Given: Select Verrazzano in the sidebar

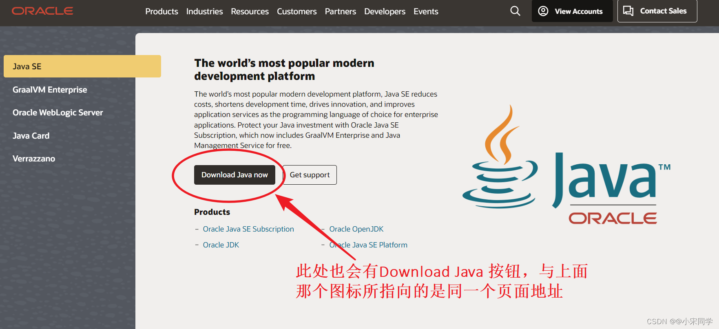Looking at the screenshot, I should 34,159.
